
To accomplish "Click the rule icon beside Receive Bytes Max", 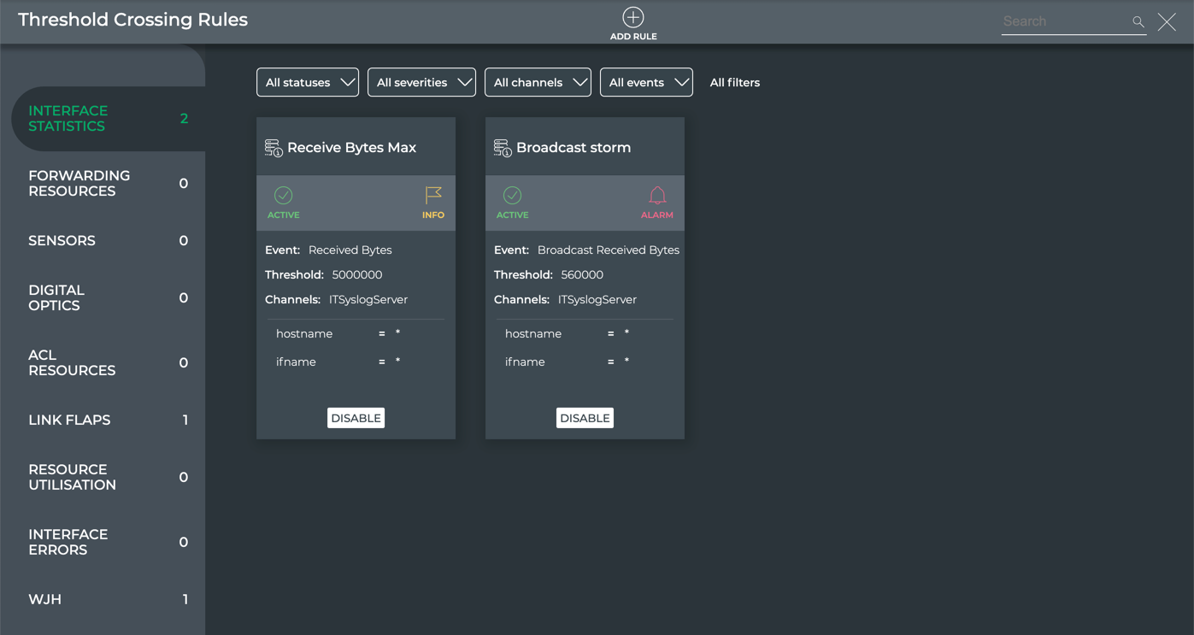I will pos(274,148).
